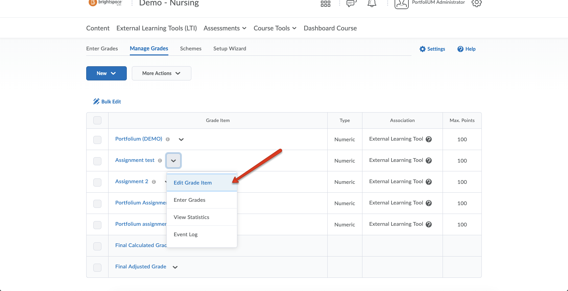The width and height of the screenshot is (568, 291).
Task: Click help icon in Portfolium (DEMO) association
Action: 429,139
